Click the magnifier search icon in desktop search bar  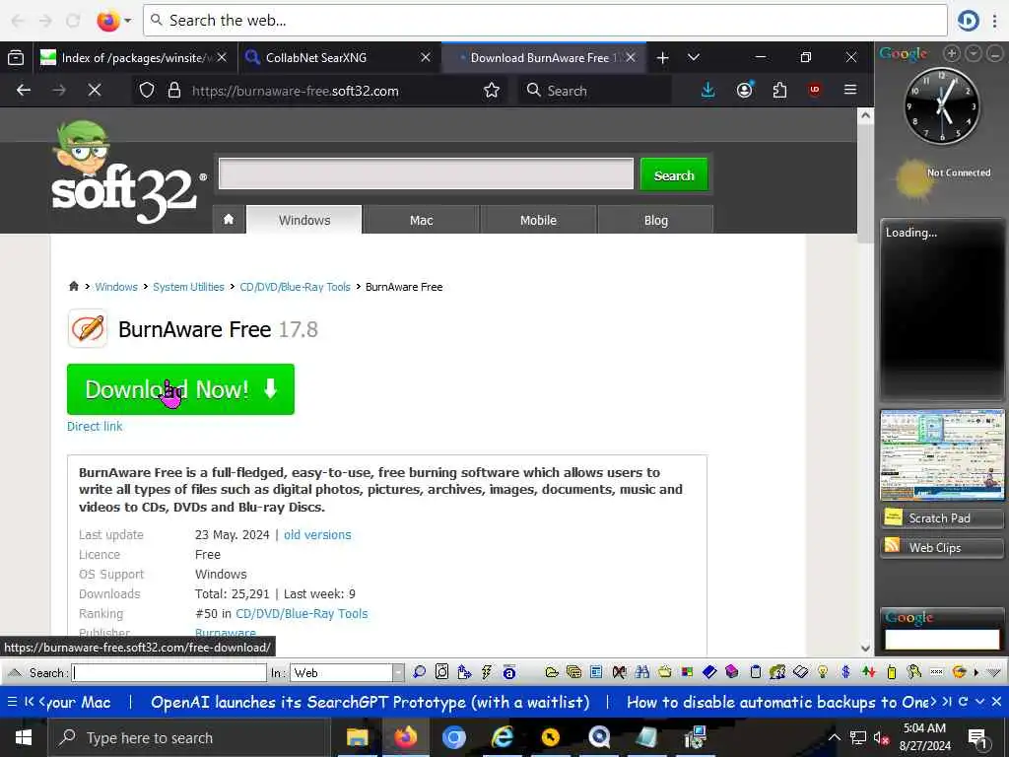pyautogui.click(x=419, y=672)
